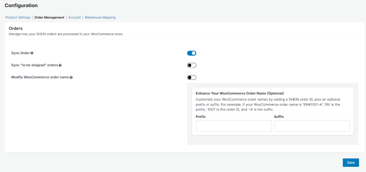Disable the Sync Order toggle
Viewport: 366px width, 172px height.
(x=192, y=53)
